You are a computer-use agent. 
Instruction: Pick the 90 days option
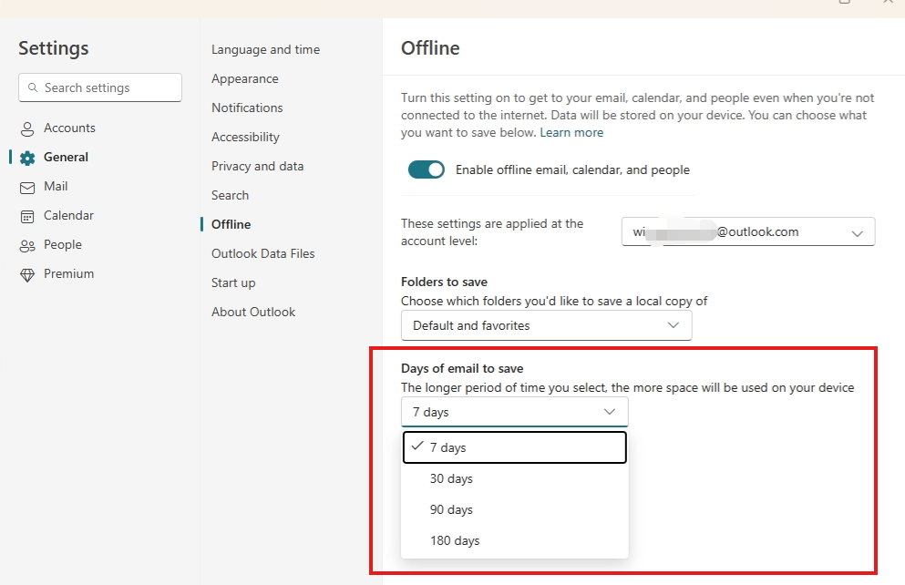514,509
